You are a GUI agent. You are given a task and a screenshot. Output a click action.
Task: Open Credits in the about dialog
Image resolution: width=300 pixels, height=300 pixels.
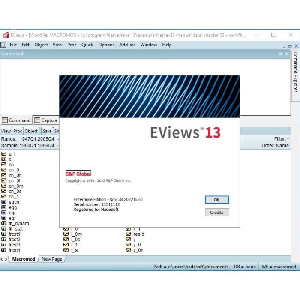coord(217,213)
